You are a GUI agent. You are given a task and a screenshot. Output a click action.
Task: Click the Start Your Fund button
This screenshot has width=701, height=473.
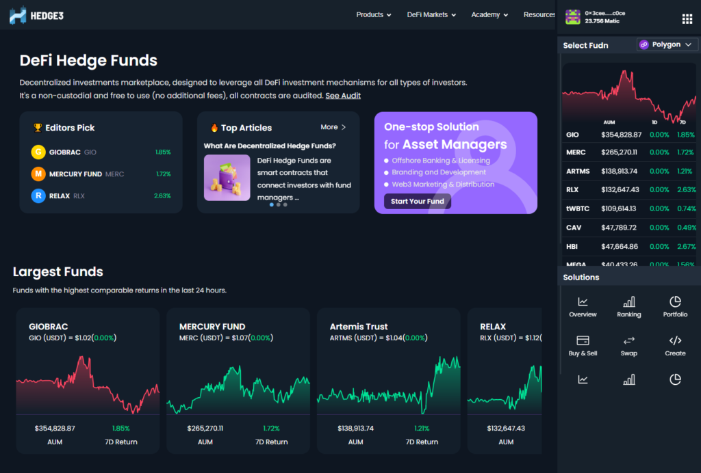click(416, 202)
